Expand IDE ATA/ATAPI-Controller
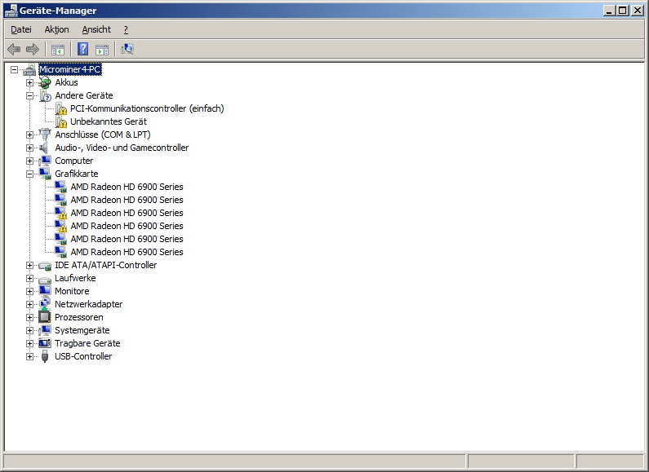This screenshot has height=472, width=649. [30, 265]
